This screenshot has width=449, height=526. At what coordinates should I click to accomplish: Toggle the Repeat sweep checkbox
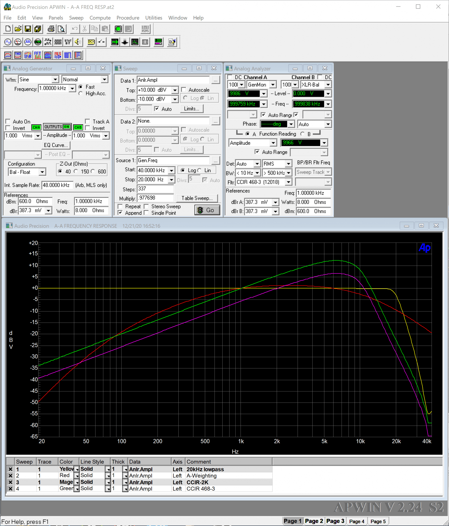pyautogui.click(x=120, y=206)
